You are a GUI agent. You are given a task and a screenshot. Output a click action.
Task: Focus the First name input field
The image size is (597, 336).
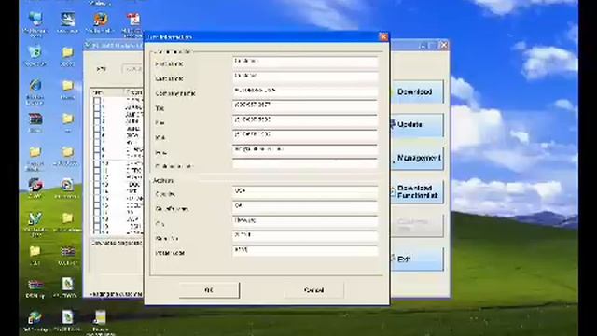pos(305,63)
